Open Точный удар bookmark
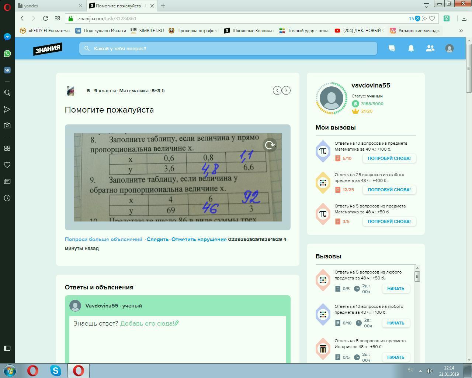Image resolution: width=472 pixels, height=378 pixels. click(304, 31)
